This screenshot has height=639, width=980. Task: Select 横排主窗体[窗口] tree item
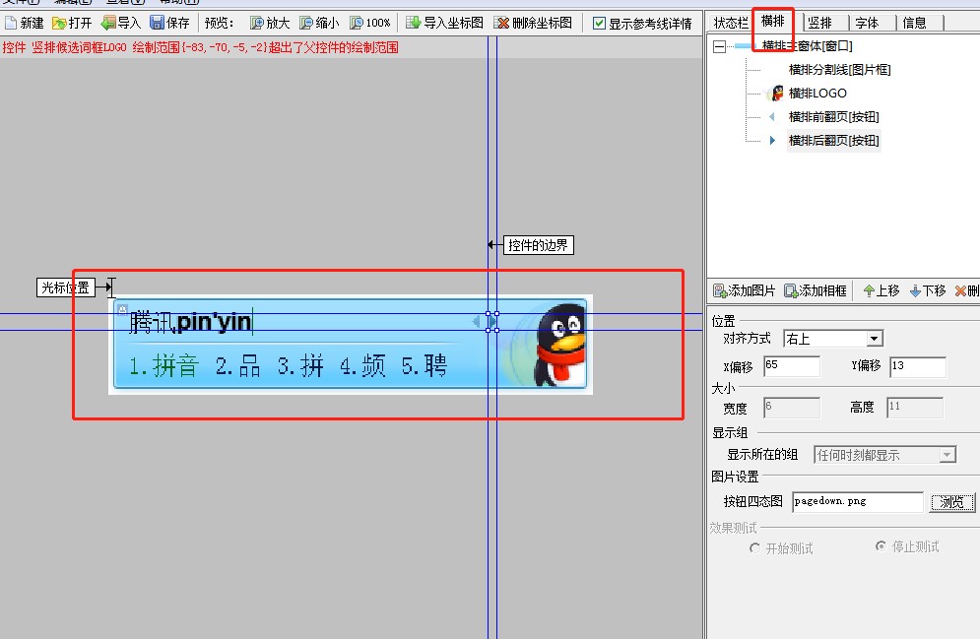807,45
